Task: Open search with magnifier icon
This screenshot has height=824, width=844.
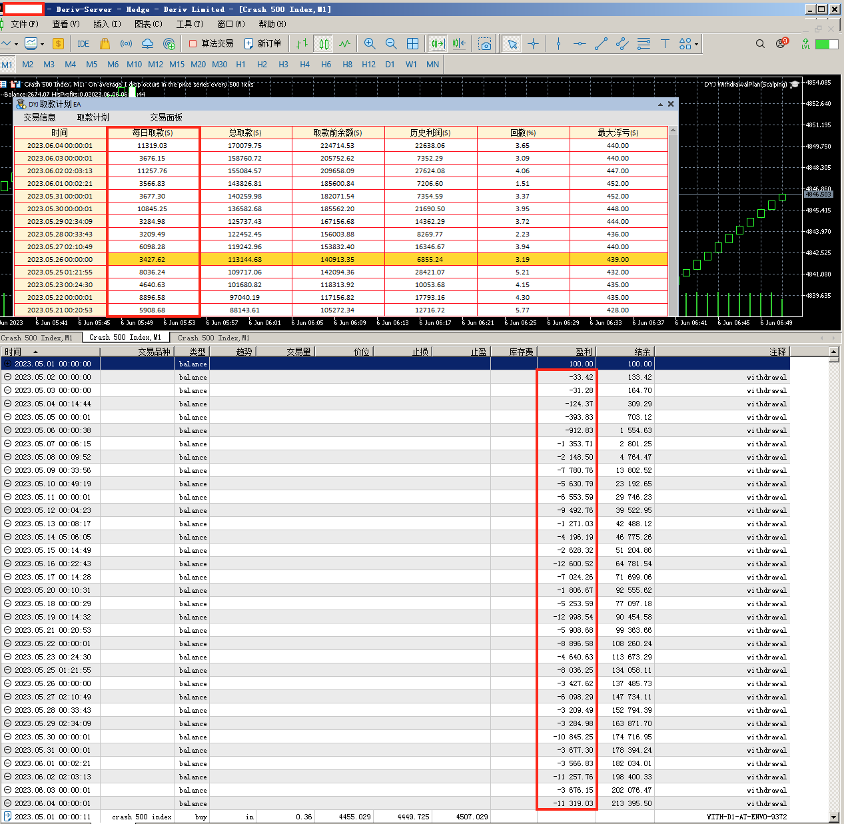Action: click(x=760, y=44)
